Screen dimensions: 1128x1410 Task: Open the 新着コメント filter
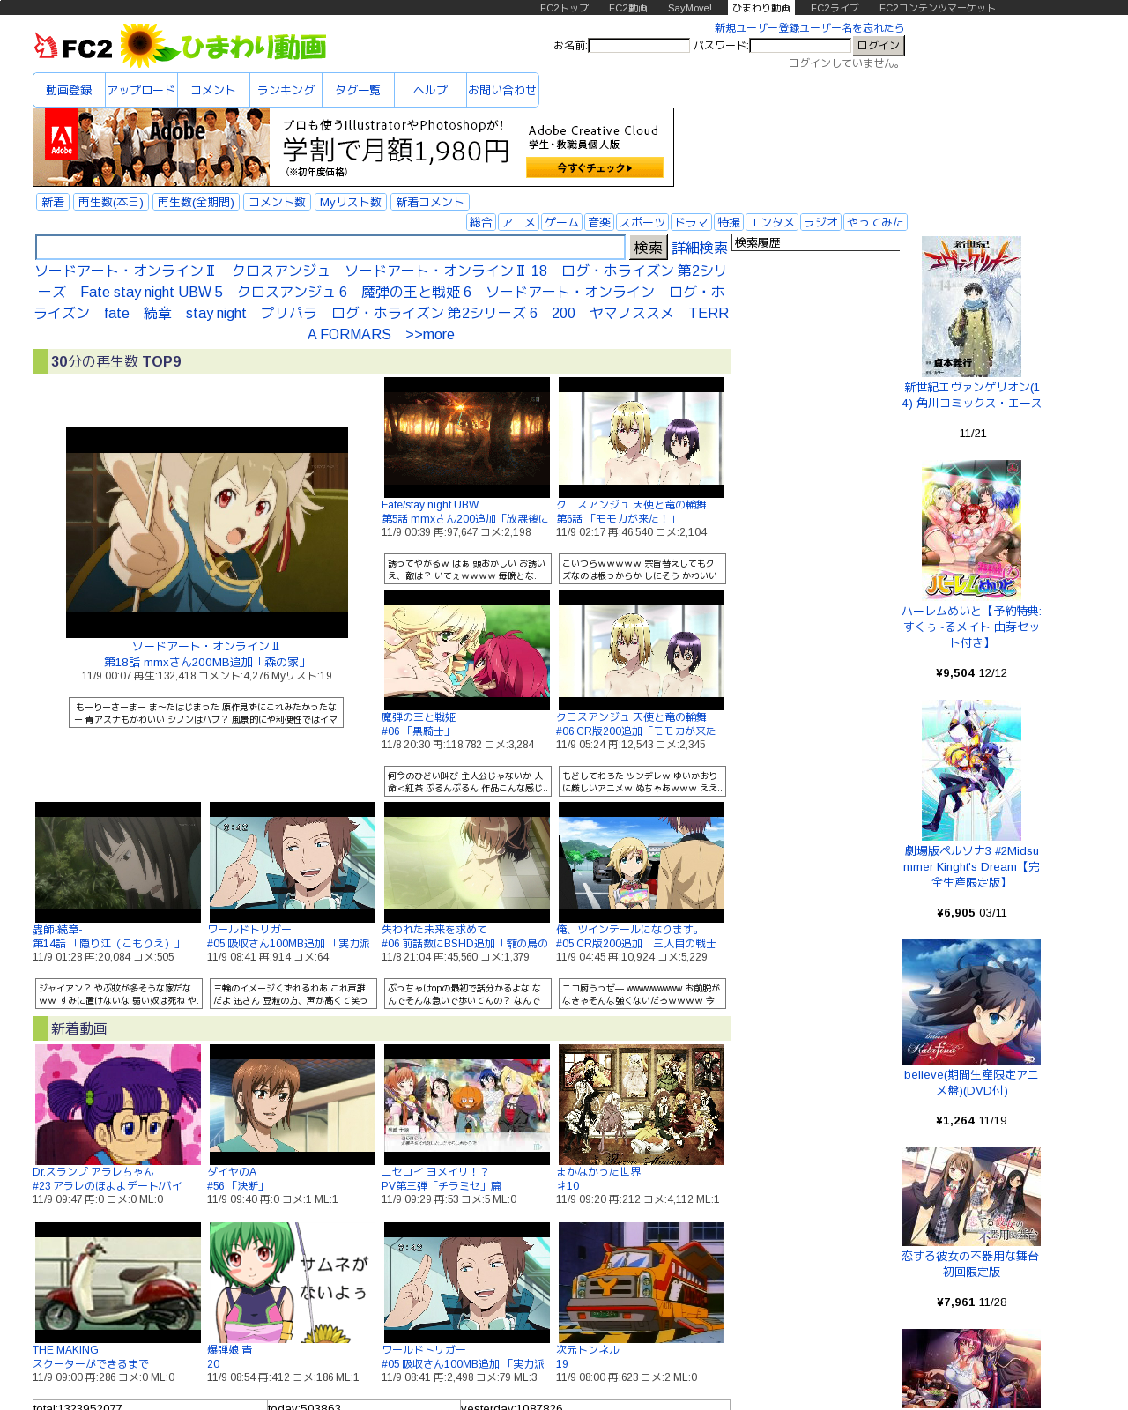click(x=430, y=202)
